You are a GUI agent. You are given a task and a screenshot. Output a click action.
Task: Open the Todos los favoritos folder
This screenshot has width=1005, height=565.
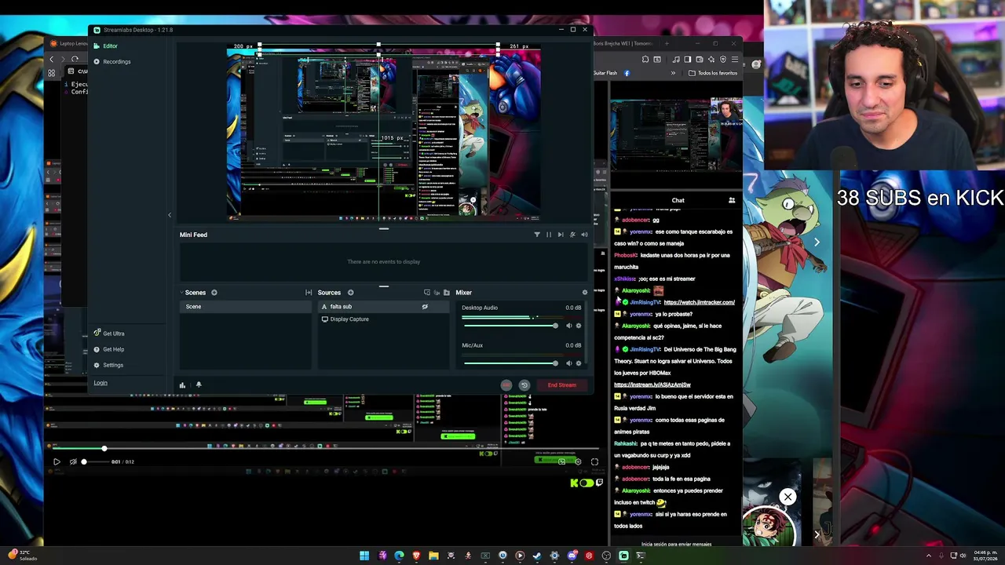[713, 73]
